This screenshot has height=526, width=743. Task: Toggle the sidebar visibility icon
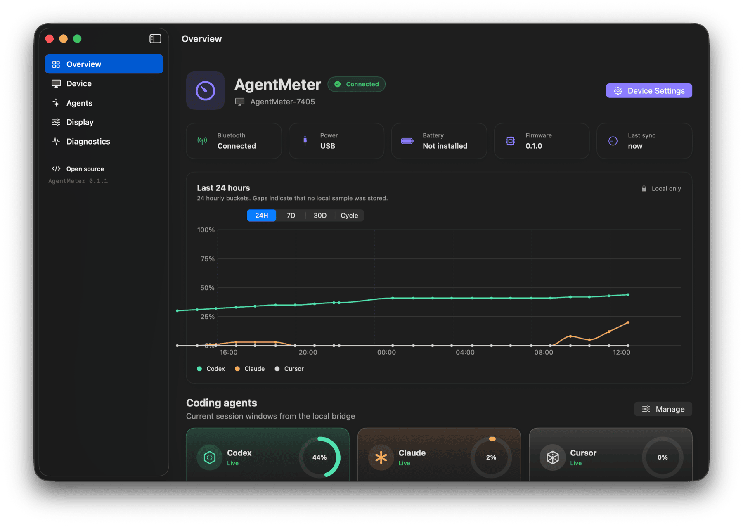(x=155, y=39)
